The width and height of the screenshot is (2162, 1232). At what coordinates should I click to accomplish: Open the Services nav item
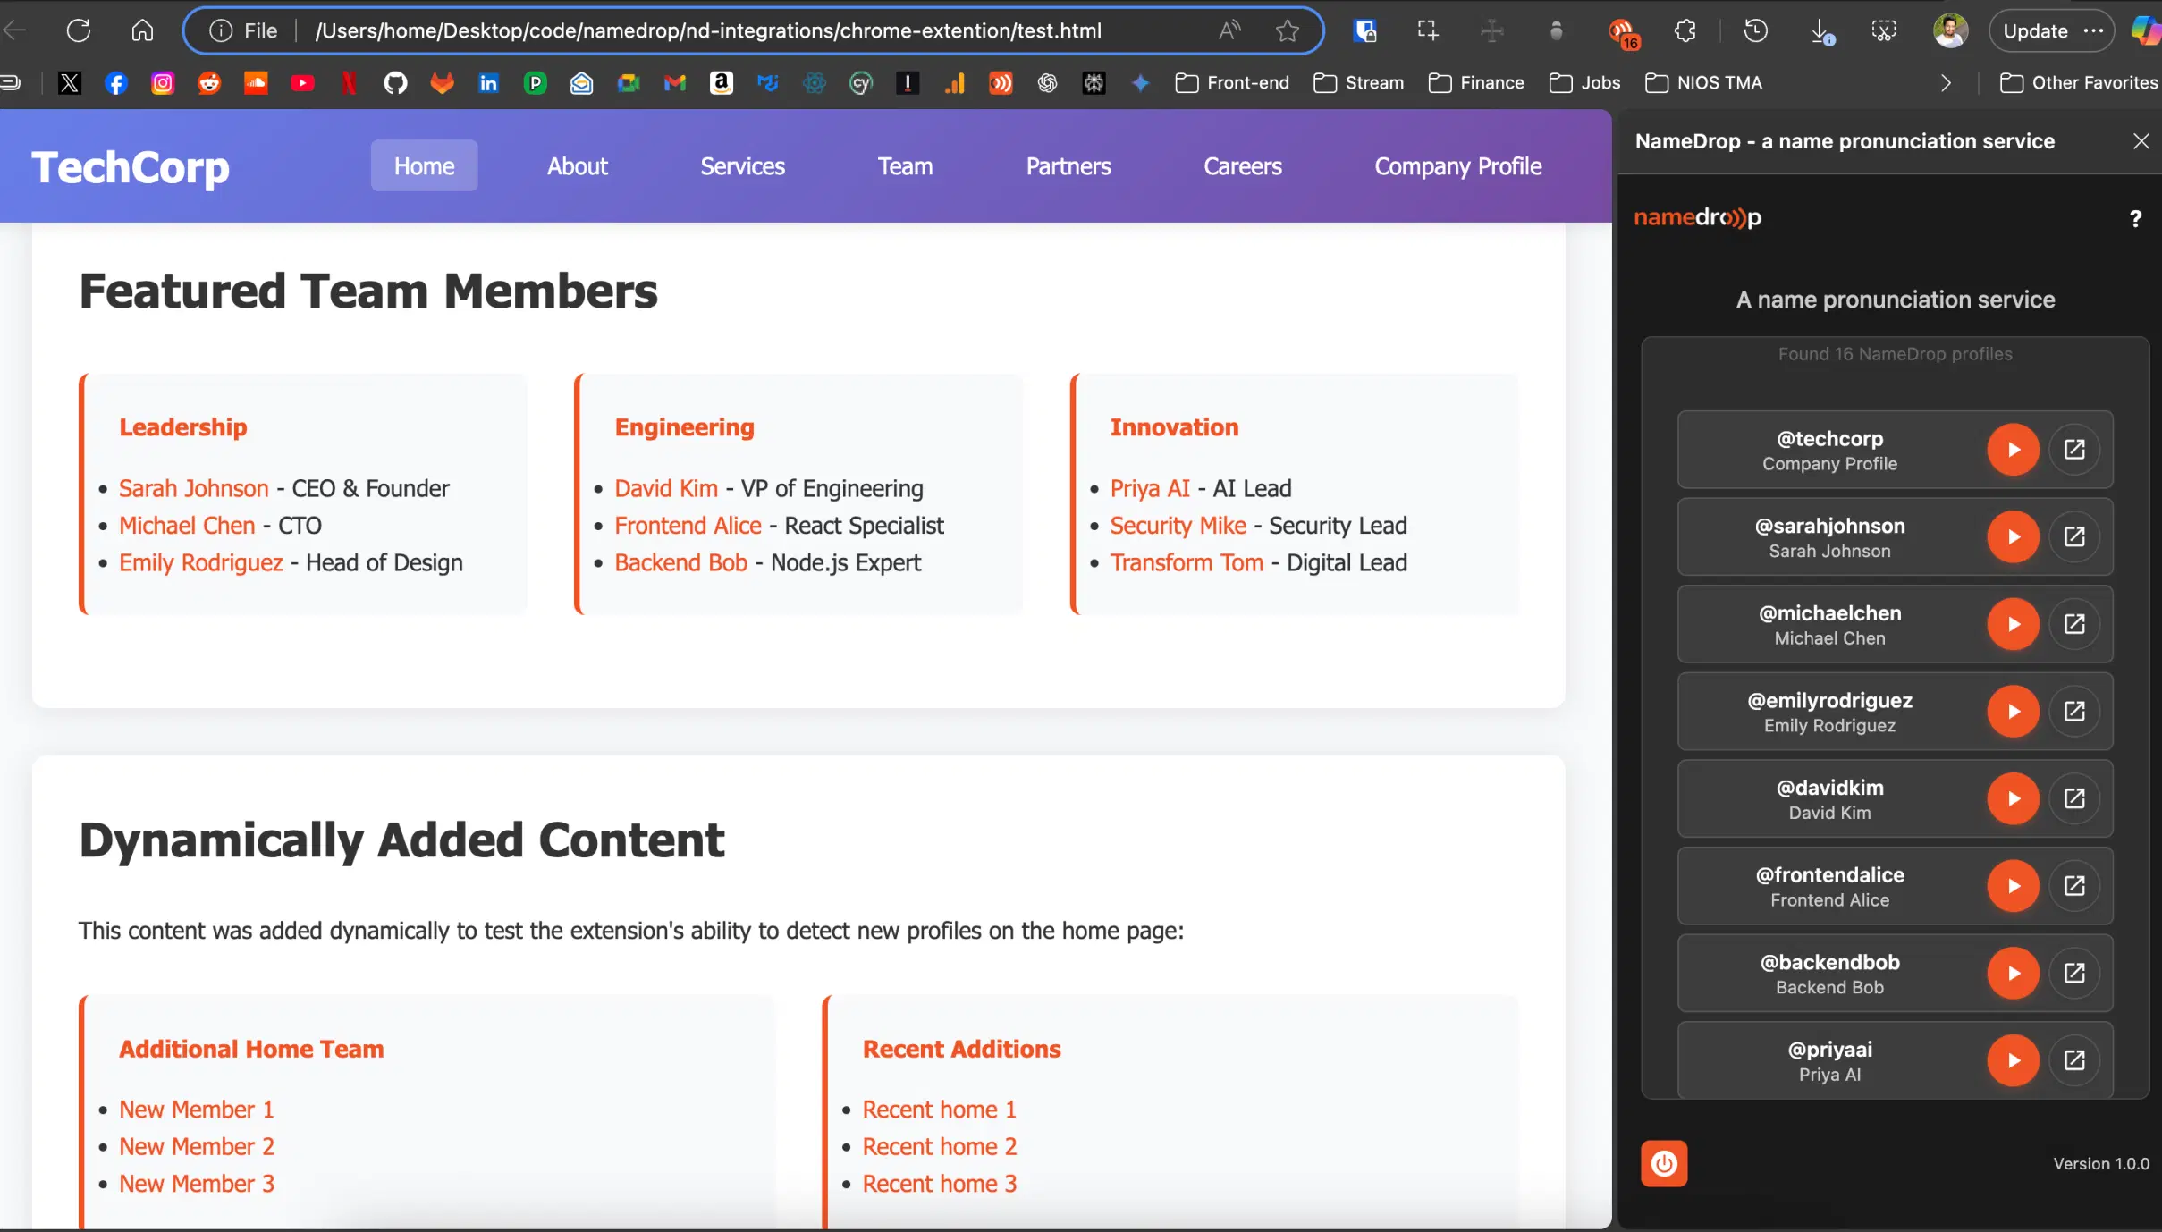[743, 166]
